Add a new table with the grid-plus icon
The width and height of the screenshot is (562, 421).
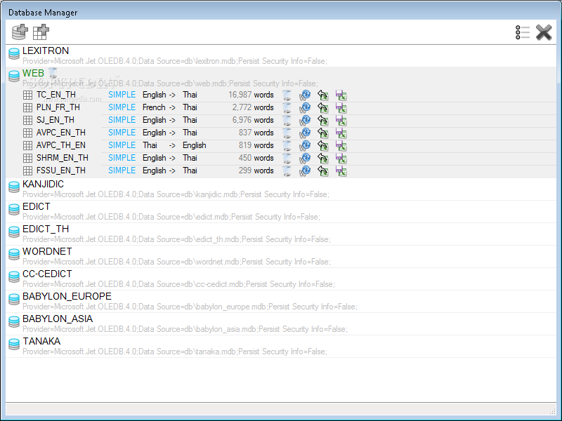41,32
